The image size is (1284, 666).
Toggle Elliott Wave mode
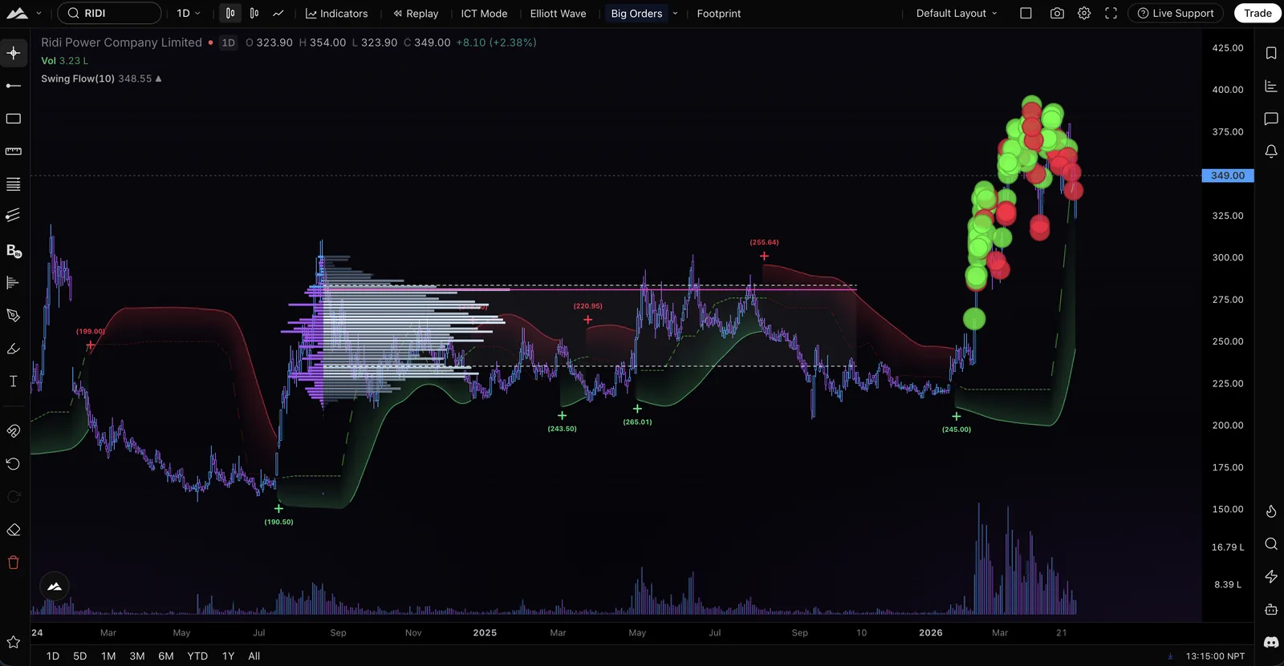(x=558, y=14)
